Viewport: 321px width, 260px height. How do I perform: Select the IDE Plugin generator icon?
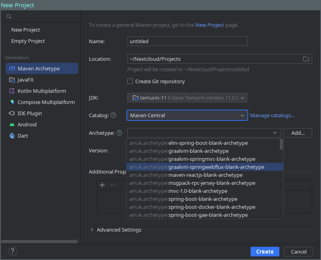(12, 113)
